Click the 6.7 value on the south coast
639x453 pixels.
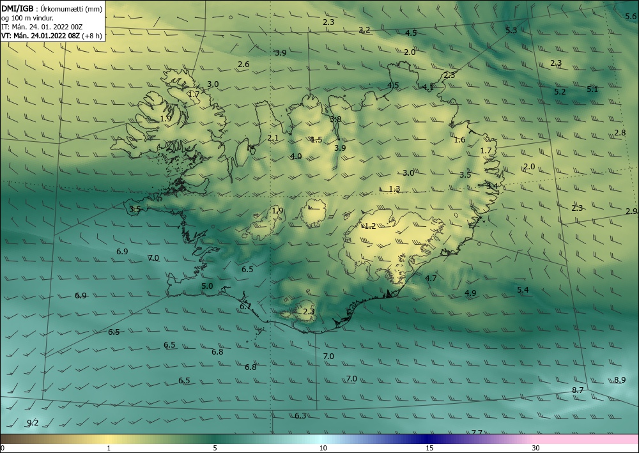tap(245, 307)
